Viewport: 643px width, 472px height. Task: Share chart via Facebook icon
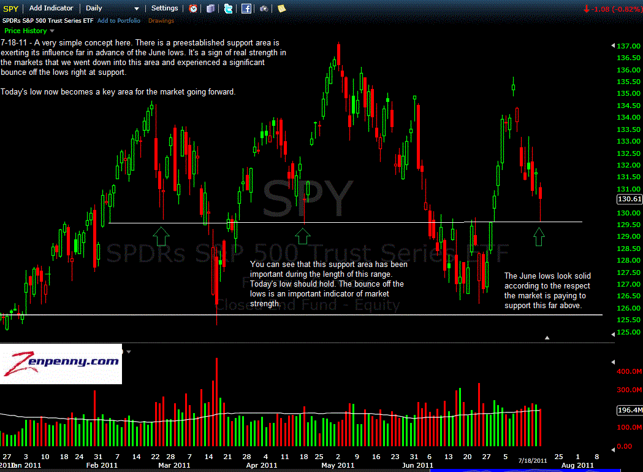click(246, 8)
